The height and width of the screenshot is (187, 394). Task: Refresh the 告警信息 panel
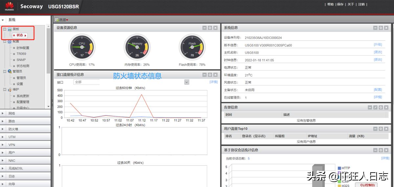point(381,107)
